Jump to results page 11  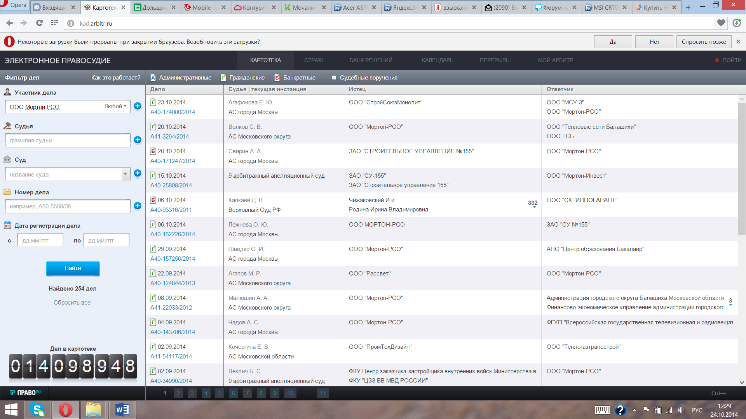pos(322,393)
